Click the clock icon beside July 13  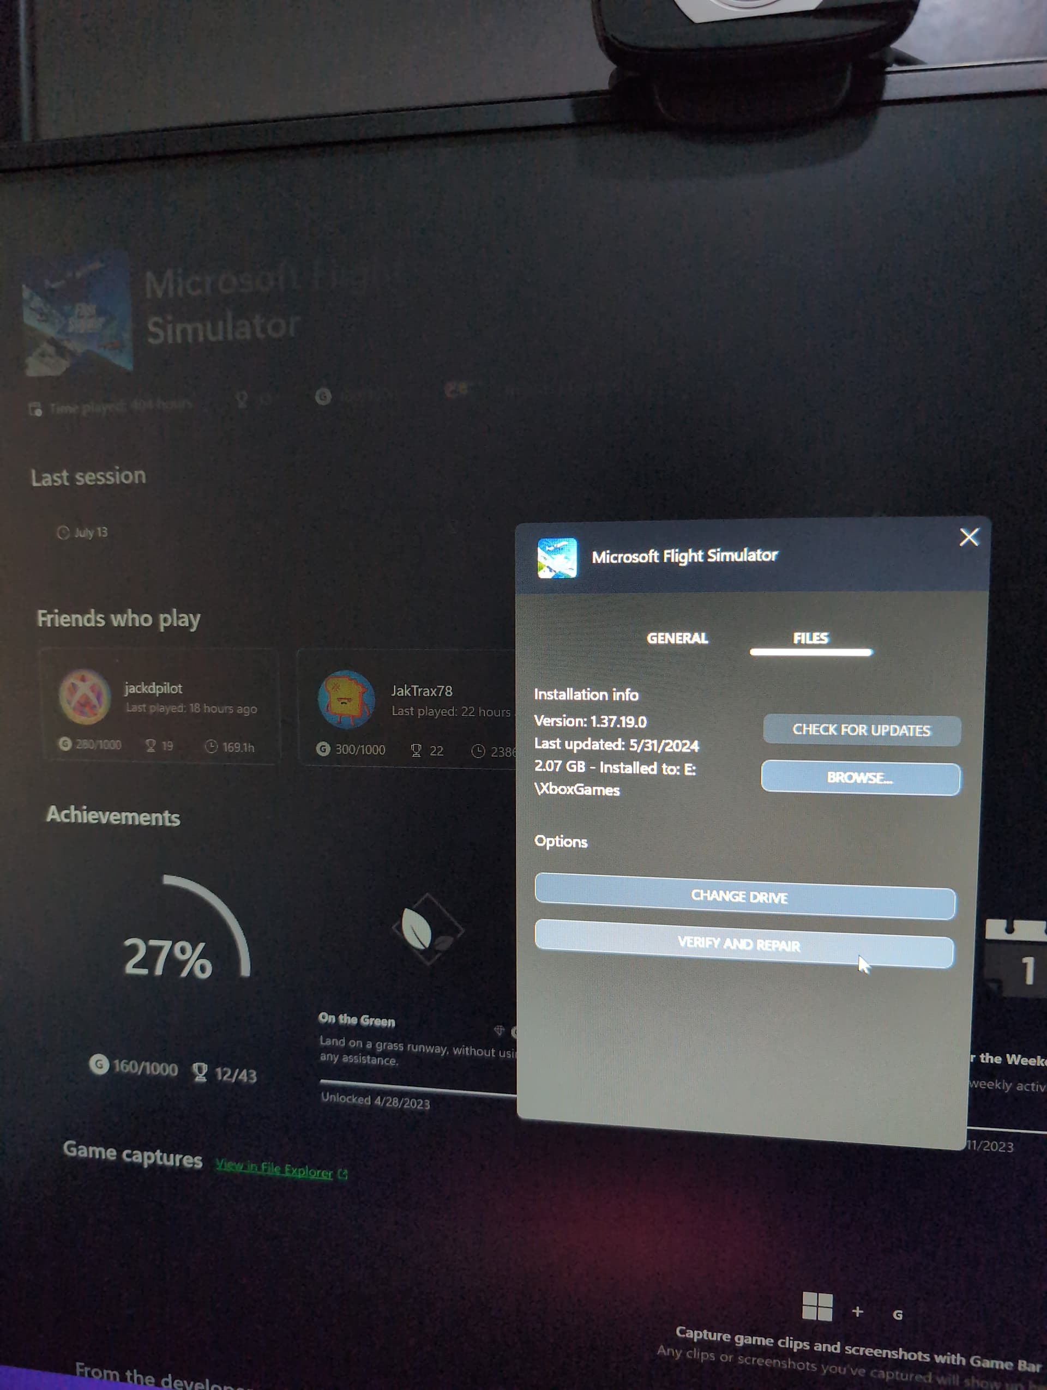(x=63, y=533)
